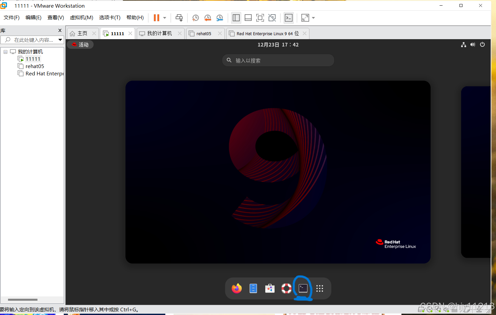Image resolution: width=496 pixels, height=315 pixels.
Task: Show all applications grid icon
Action: [320, 288]
